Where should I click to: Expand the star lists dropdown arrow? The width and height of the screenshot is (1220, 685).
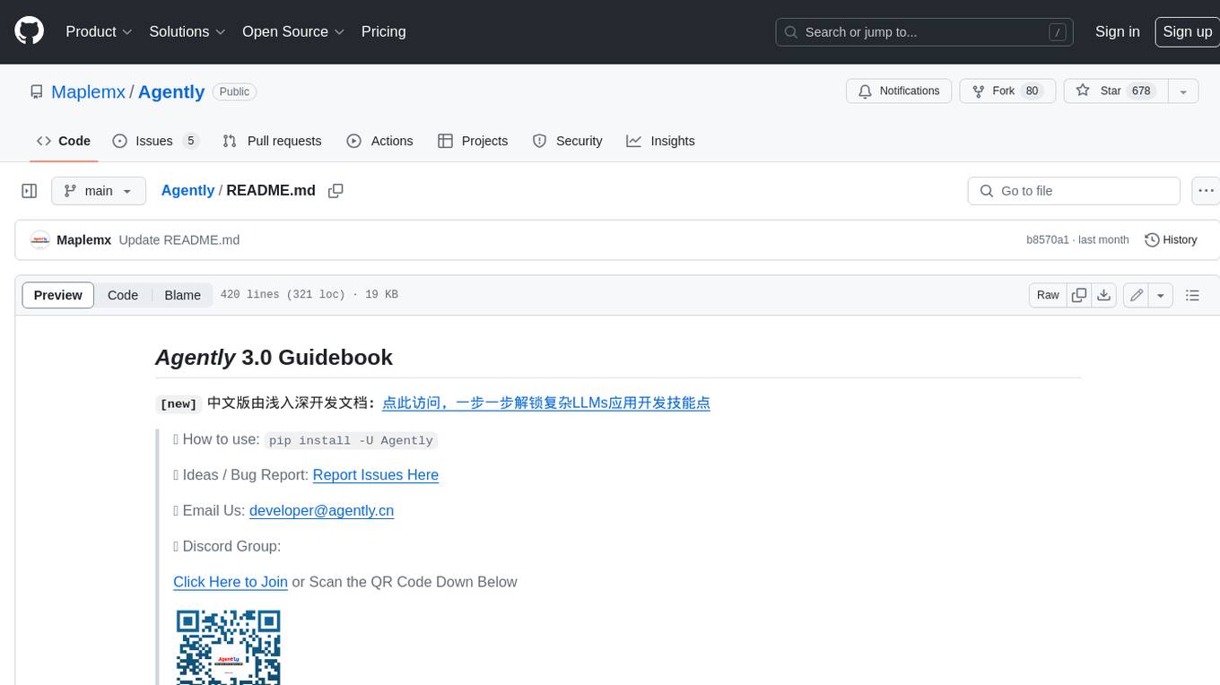(x=1183, y=91)
